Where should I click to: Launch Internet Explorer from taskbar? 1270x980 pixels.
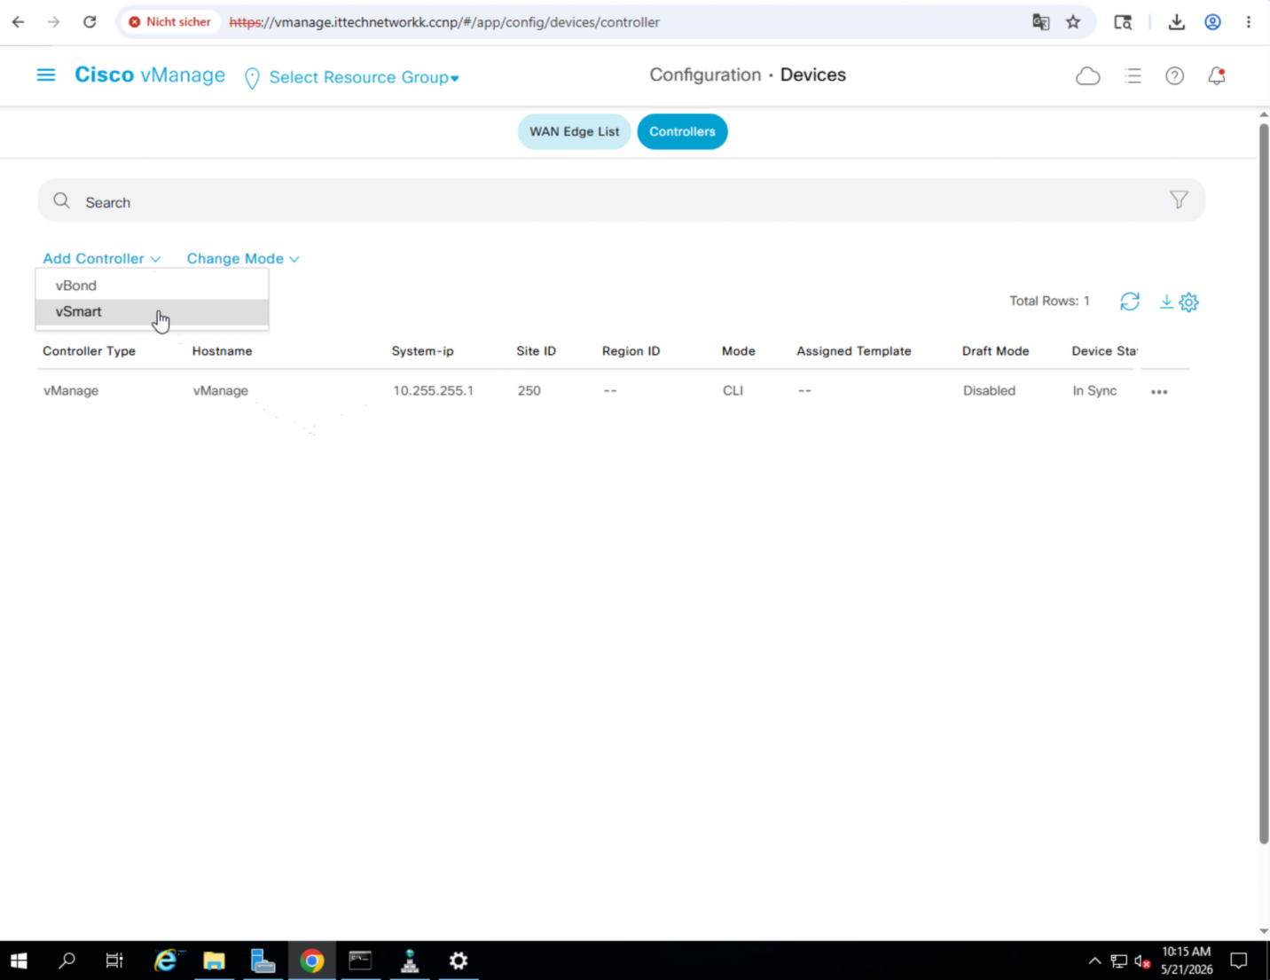(166, 960)
